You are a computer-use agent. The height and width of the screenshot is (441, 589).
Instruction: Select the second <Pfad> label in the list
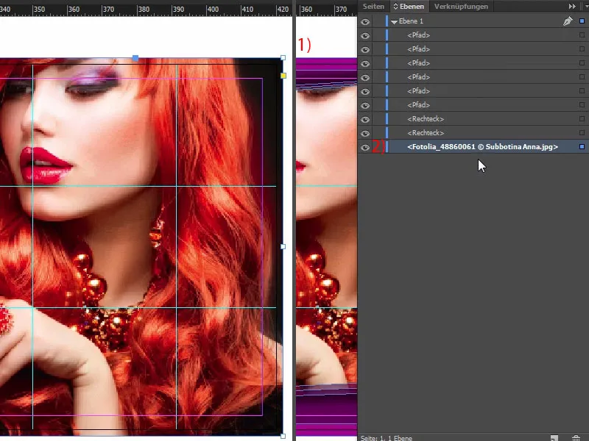[x=418, y=49]
